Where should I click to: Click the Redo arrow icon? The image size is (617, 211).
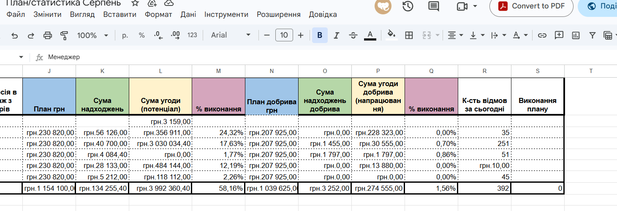(x=31, y=35)
